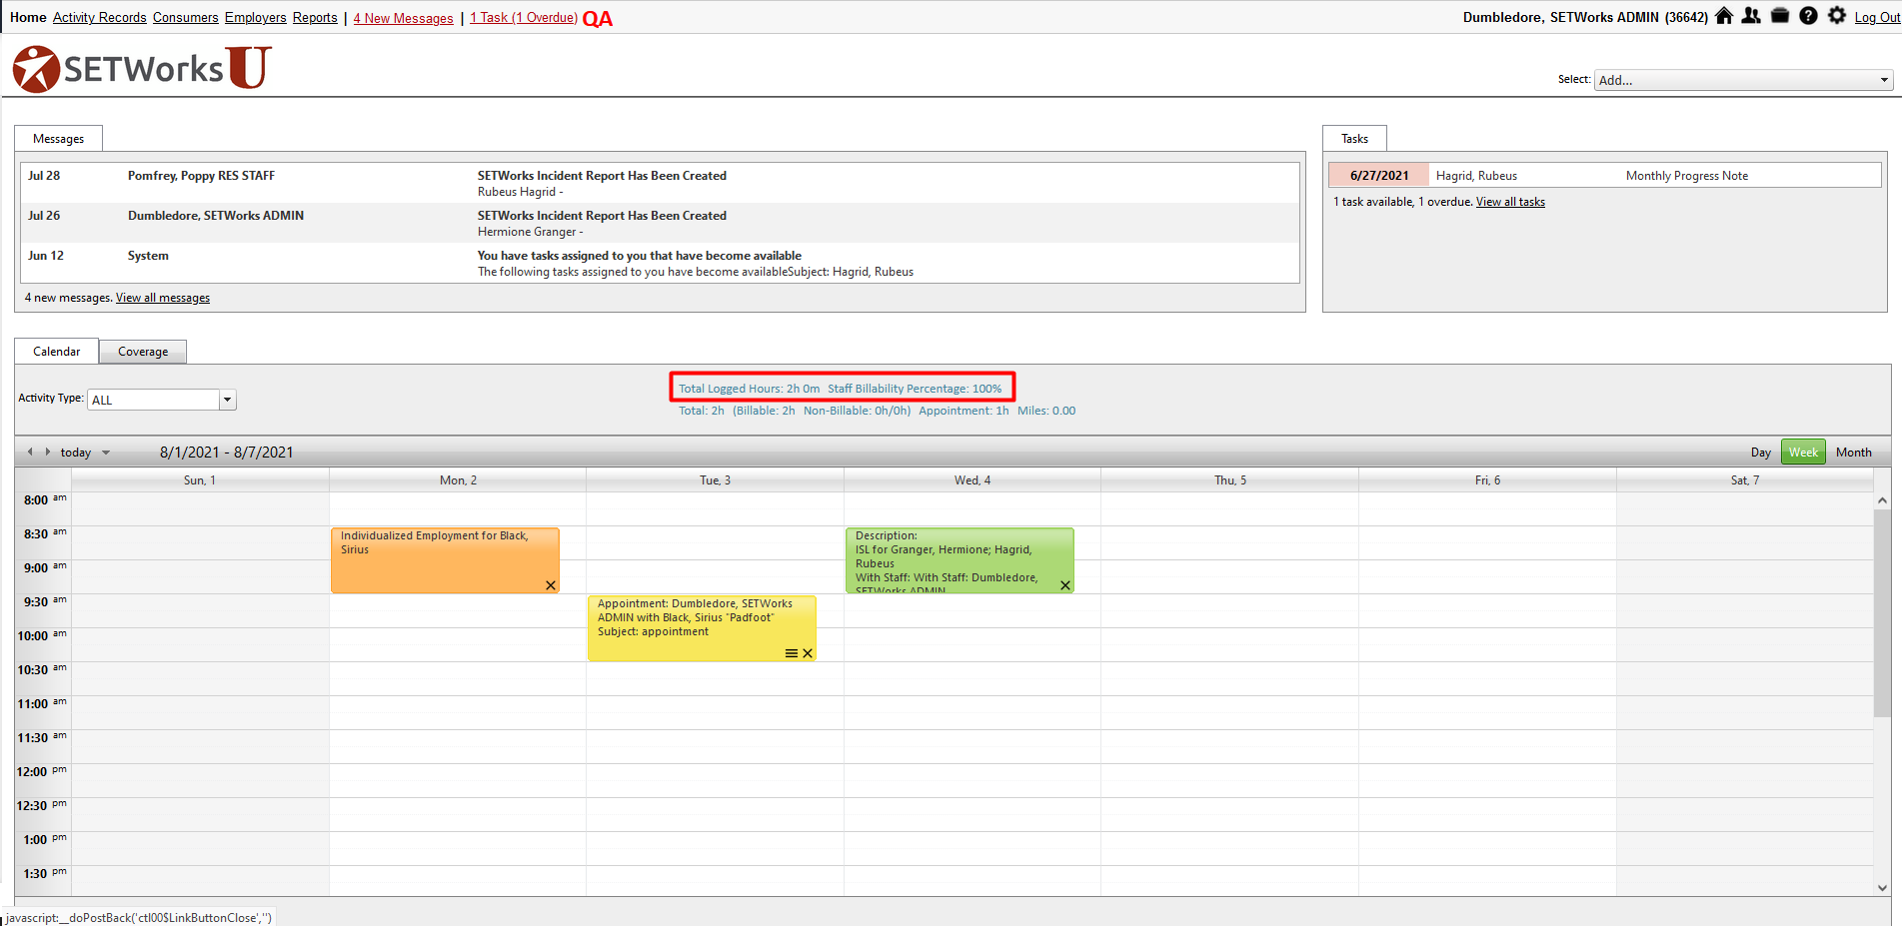Open the settings gear icon

tap(1837, 16)
